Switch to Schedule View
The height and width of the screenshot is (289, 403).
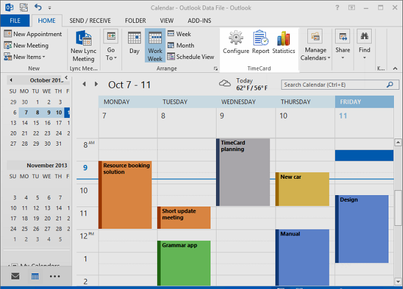(191, 57)
